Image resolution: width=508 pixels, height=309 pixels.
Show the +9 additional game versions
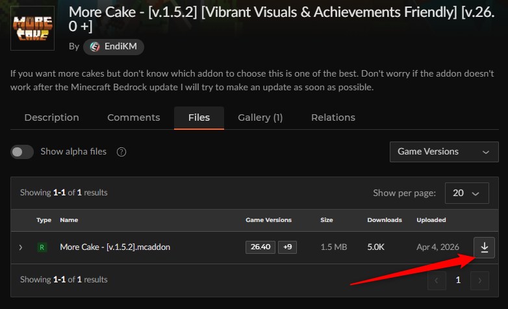pos(287,247)
